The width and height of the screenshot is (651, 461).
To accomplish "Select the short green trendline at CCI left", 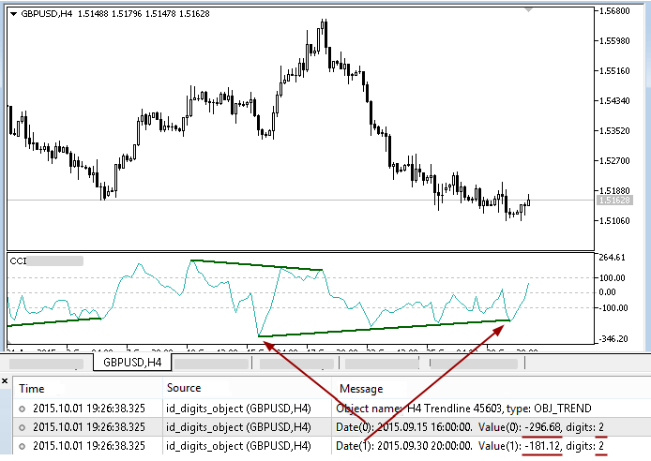I will click(x=53, y=321).
